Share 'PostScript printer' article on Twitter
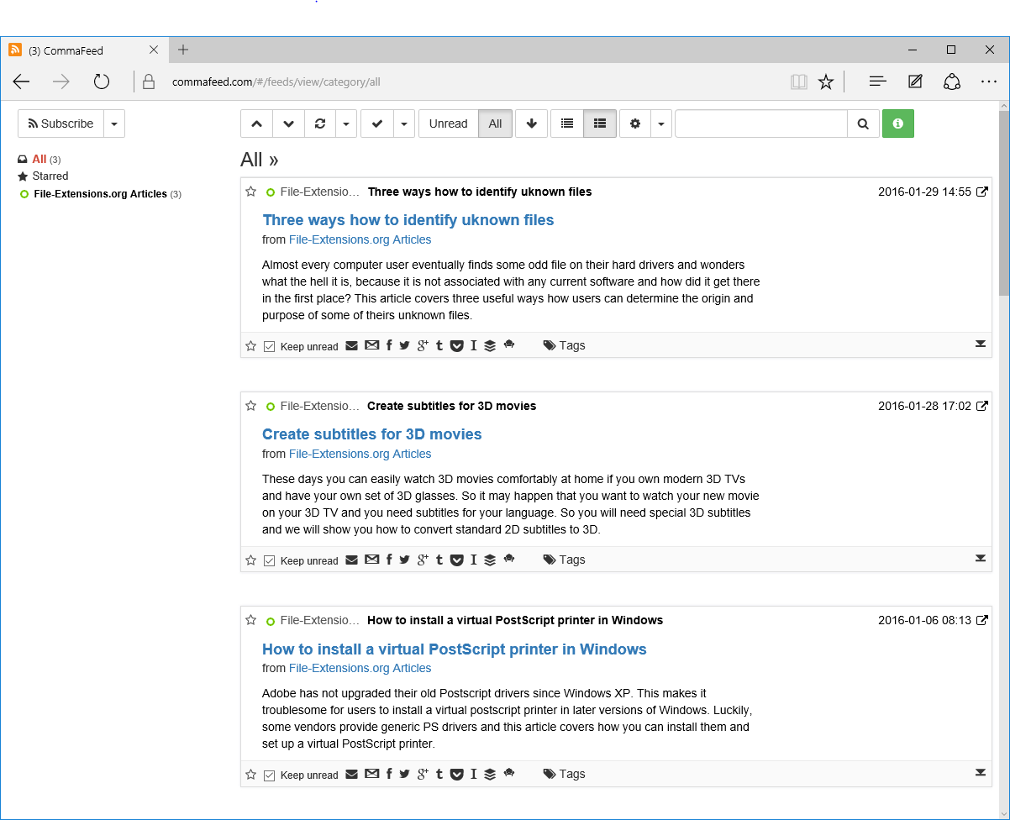The height and width of the screenshot is (820, 1010). click(x=405, y=774)
